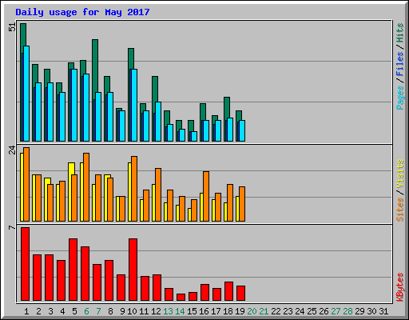Select day label 19 on the x-axis
Image resolution: width=409 pixels, height=320 pixels.
(x=240, y=311)
